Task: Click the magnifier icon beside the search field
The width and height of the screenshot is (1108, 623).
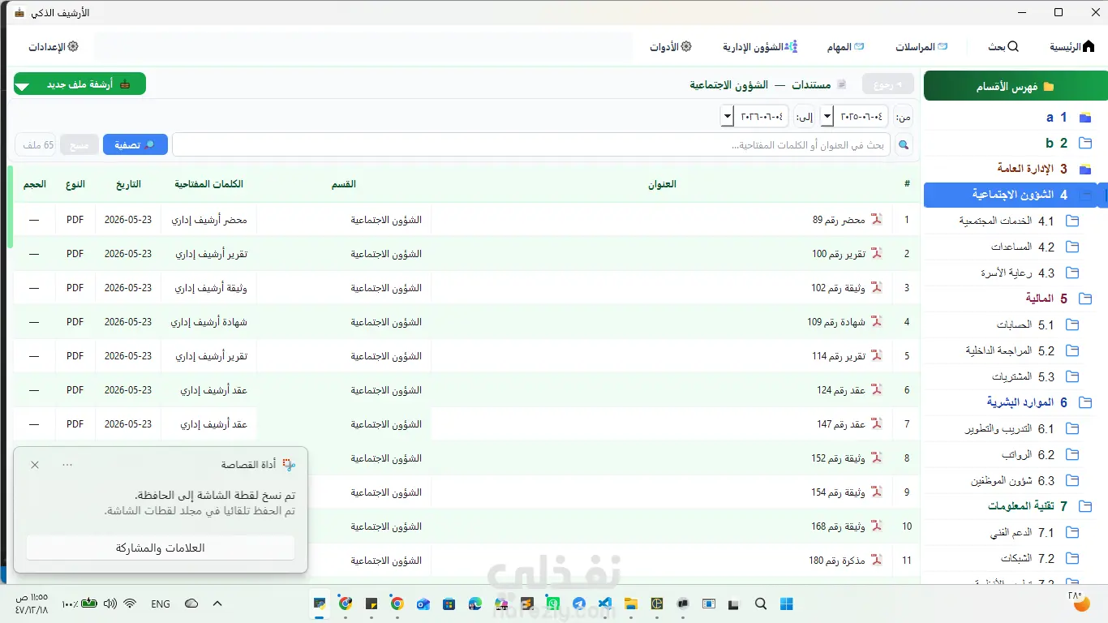Action: [903, 145]
